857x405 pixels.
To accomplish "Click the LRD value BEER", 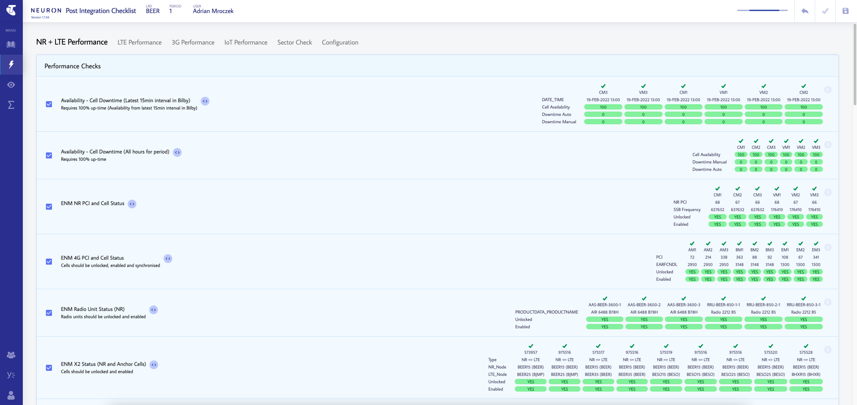I will pos(153,11).
